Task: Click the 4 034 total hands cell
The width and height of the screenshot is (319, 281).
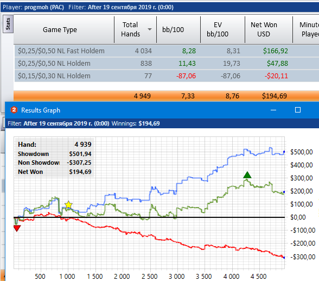Action: point(143,51)
